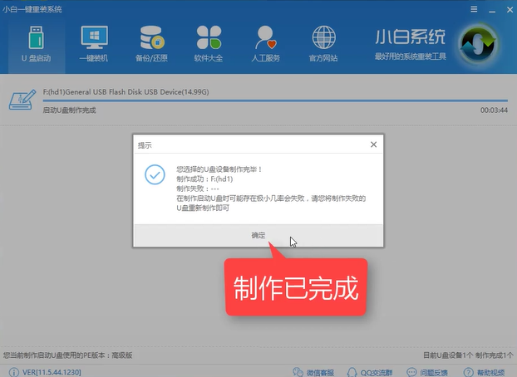Visit 官方网站 via globe icon
The image size is (517, 377).
(x=323, y=45)
